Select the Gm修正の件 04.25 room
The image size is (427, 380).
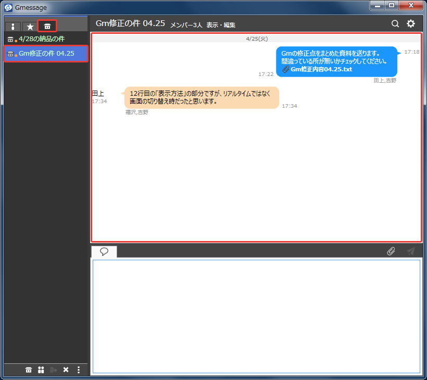click(x=46, y=54)
